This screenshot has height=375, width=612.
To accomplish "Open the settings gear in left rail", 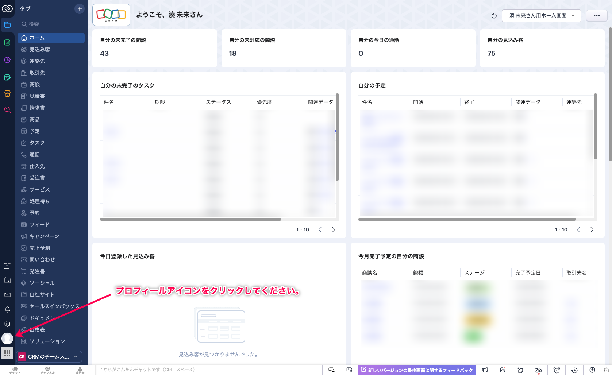I will click(7, 324).
